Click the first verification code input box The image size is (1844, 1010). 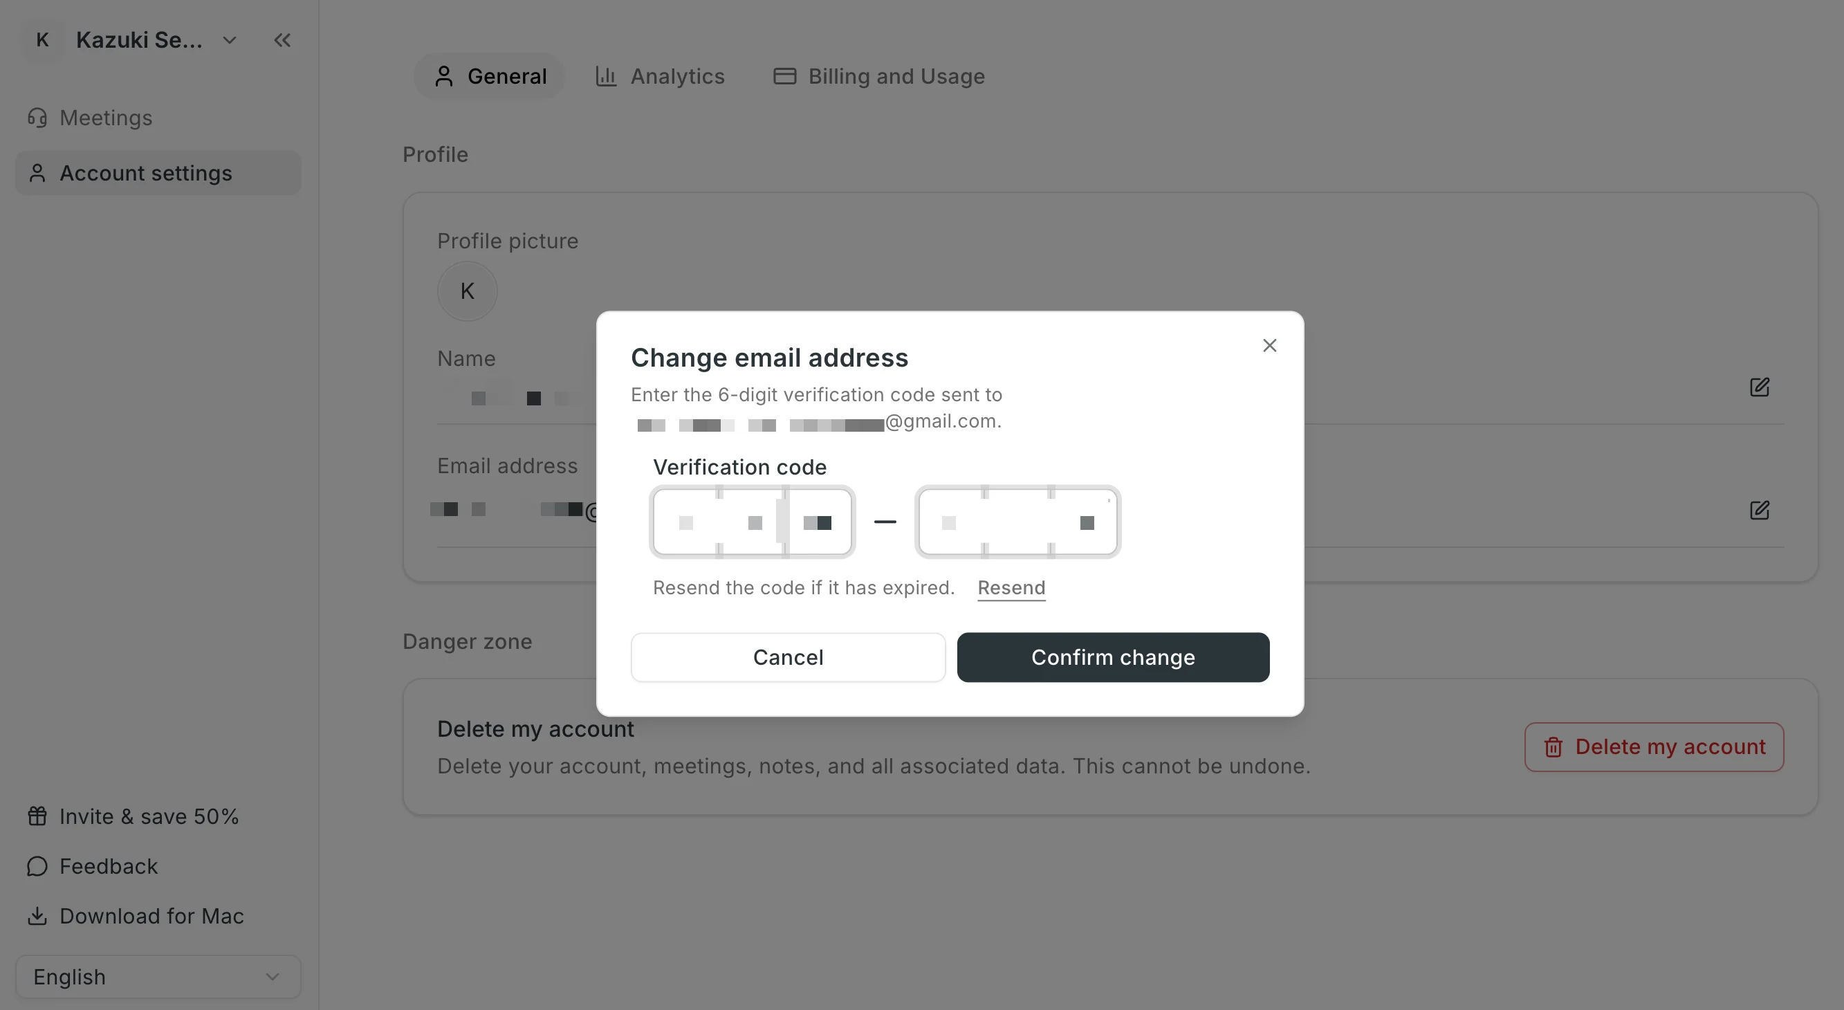coord(685,522)
